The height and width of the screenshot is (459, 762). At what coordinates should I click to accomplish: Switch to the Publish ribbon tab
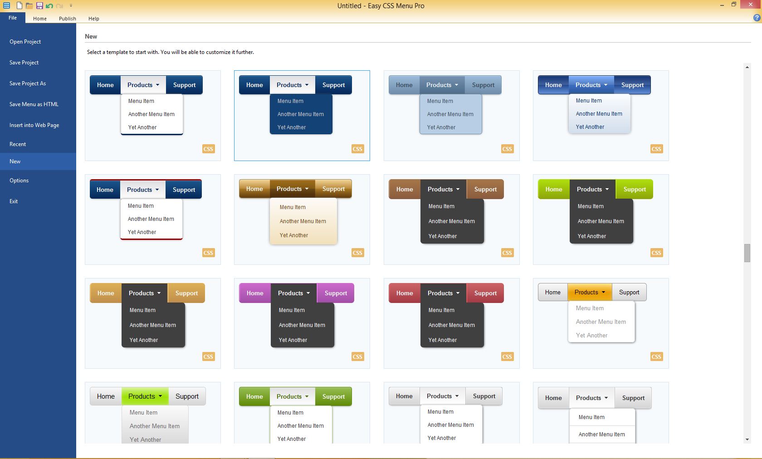click(x=68, y=19)
